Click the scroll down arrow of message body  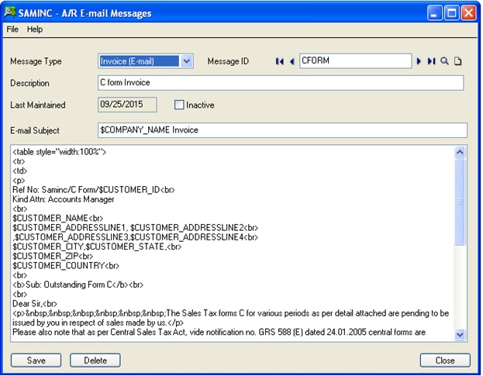pos(460,335)
